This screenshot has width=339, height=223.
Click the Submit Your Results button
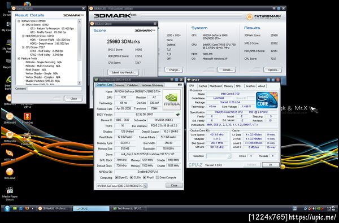pos(123,72)
